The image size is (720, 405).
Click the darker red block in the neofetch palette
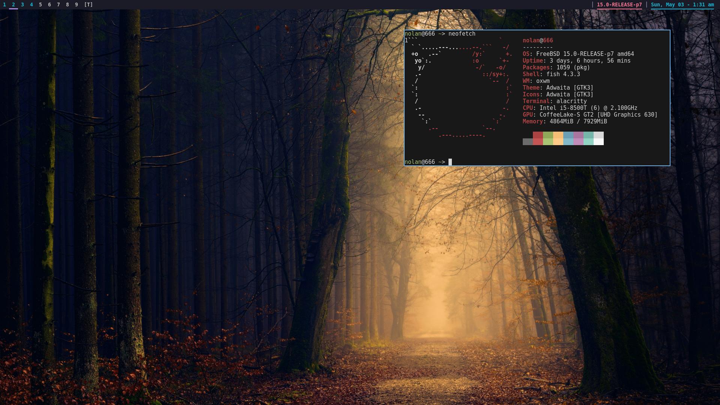[538, 135]
